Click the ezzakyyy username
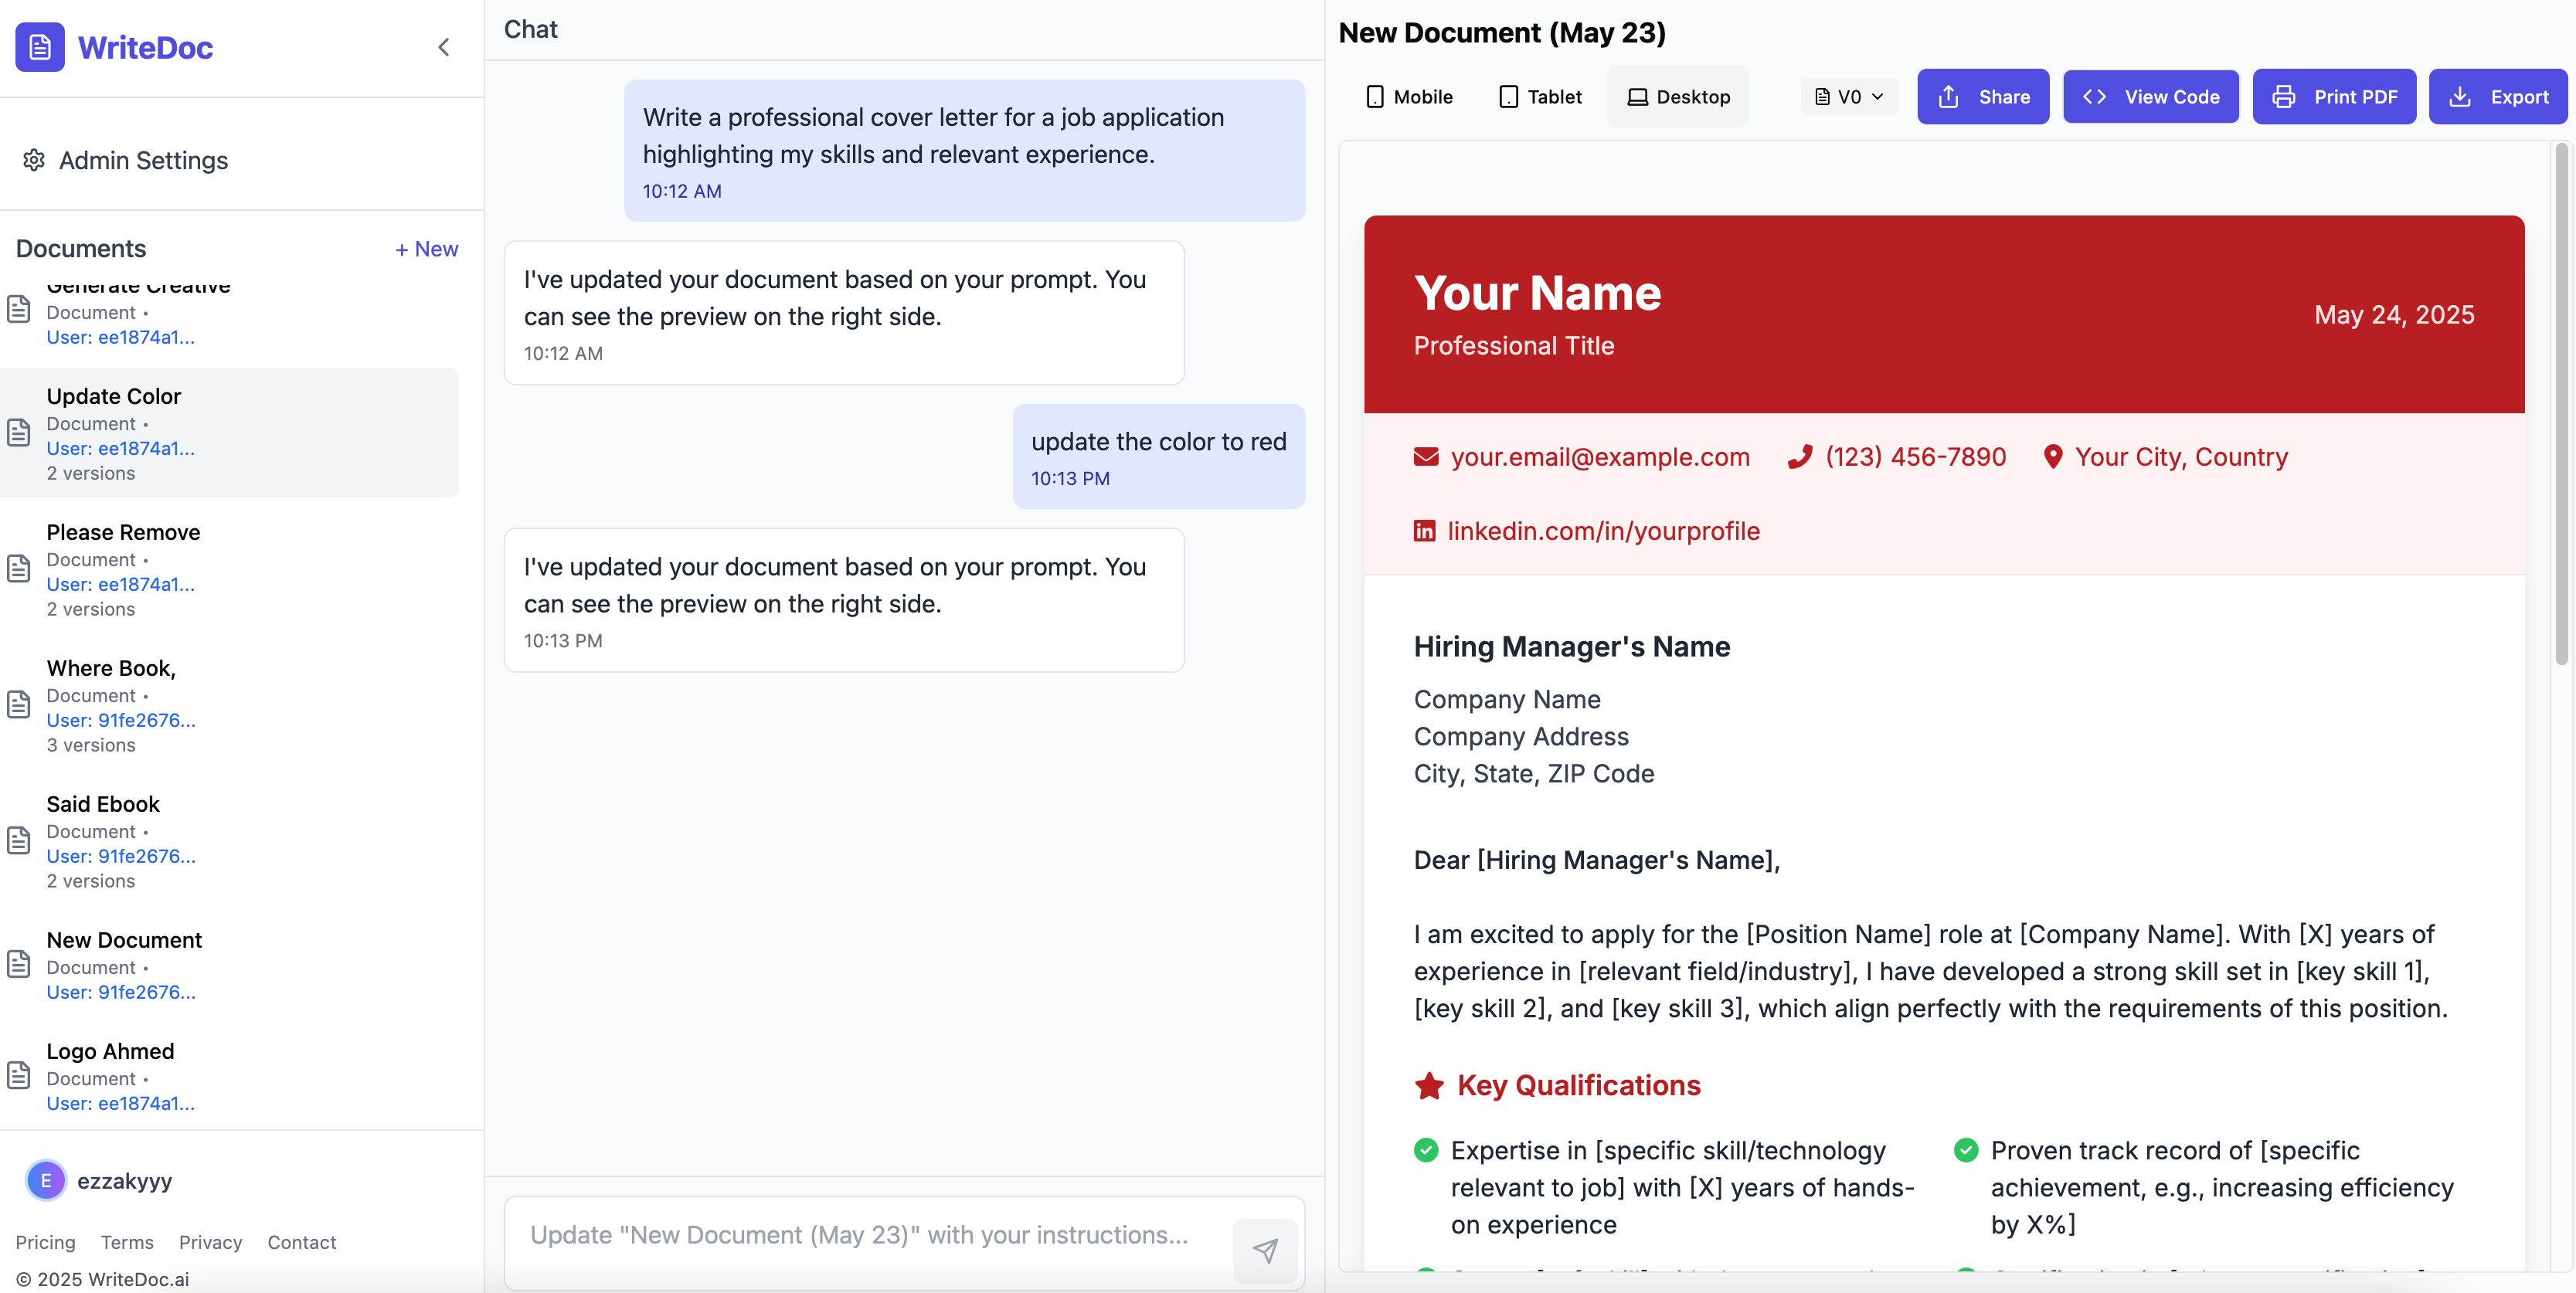Image resolution: width=2576 pixels, height=1293 pixels. point(125,1180)
